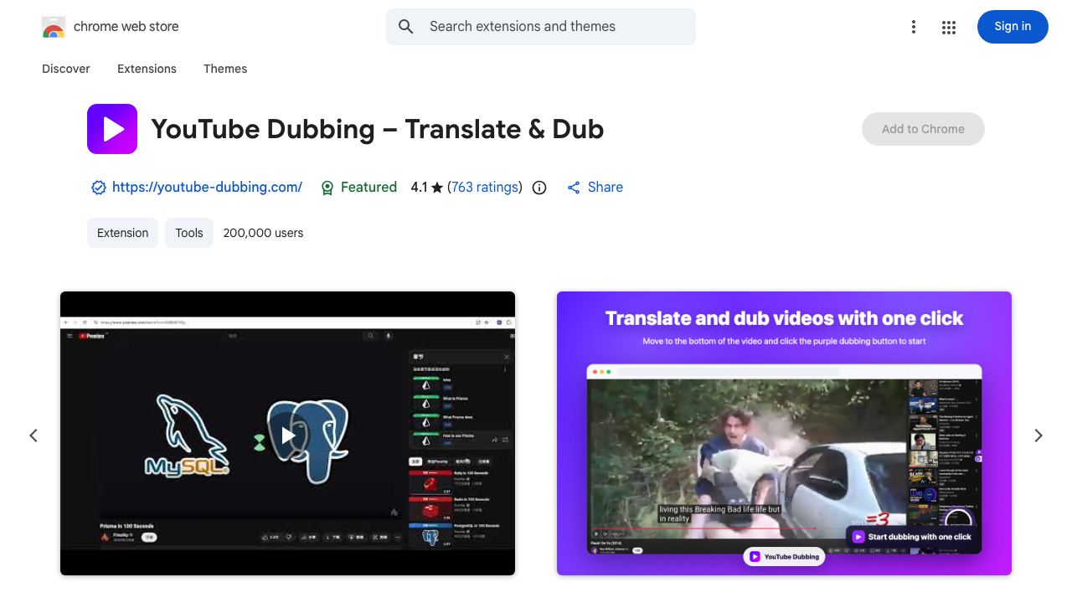Screen dimensions: 1072x603
Task: Click the Chrome Web Store logo
Action: (x=54, y=27)
